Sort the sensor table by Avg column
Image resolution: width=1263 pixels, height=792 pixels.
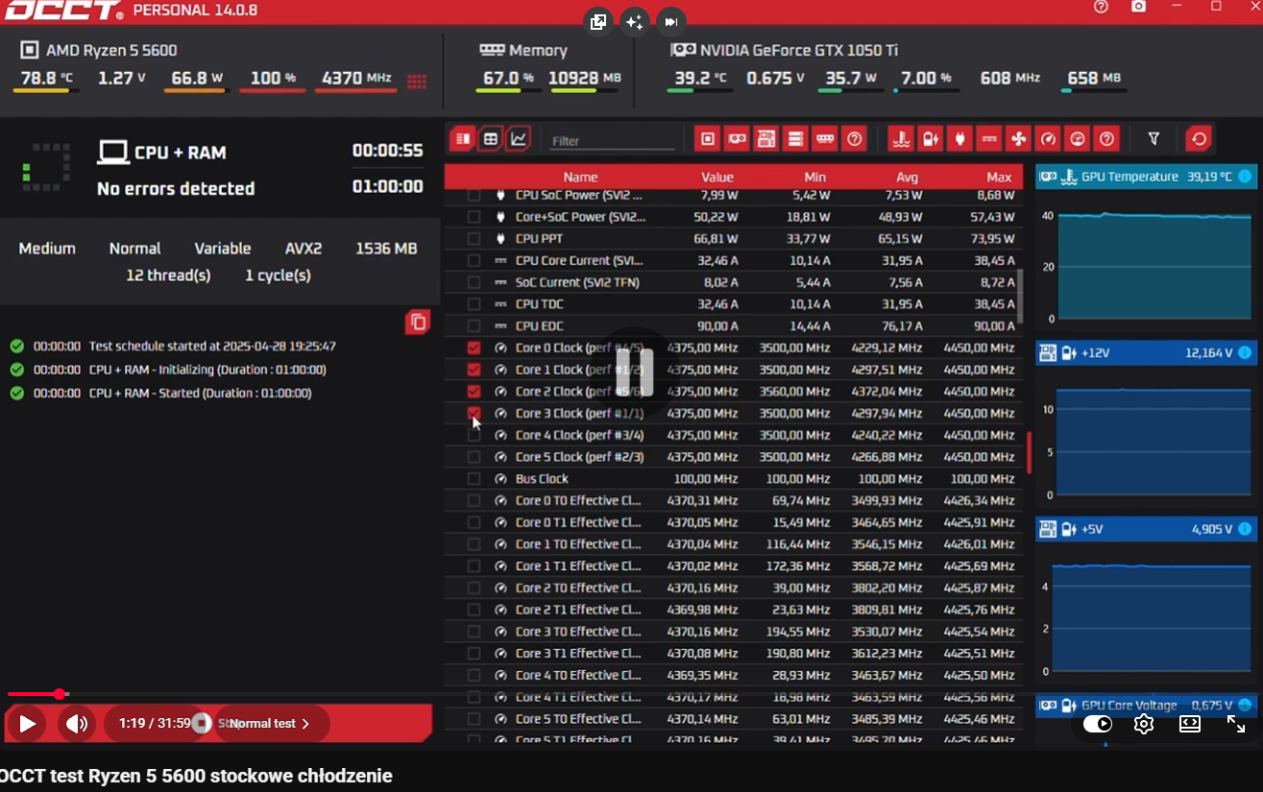(907, 177)
